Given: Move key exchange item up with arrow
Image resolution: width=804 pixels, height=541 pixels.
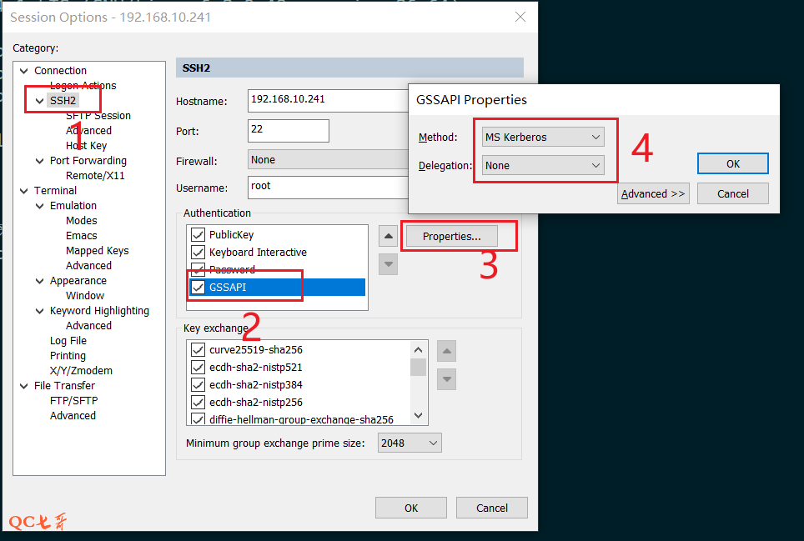Looking at the screenshot, I should (x=447, y=351).
